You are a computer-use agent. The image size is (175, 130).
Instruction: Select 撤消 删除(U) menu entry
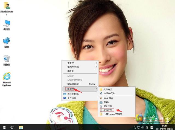coord(80,84)
